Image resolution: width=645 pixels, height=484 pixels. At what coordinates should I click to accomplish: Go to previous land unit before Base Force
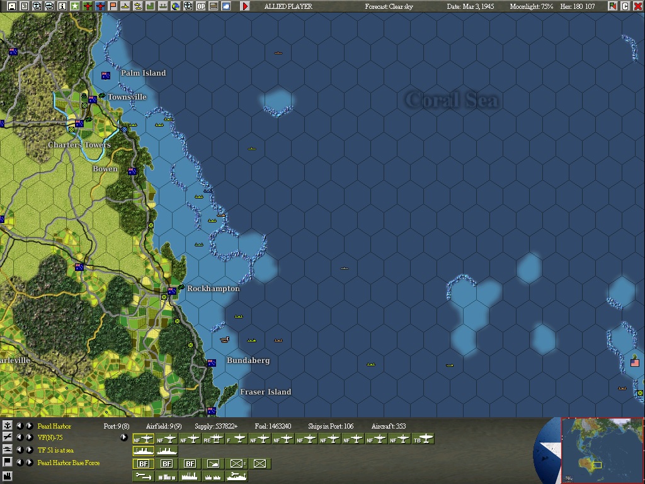pyautogui.click(x=20, y=462)
